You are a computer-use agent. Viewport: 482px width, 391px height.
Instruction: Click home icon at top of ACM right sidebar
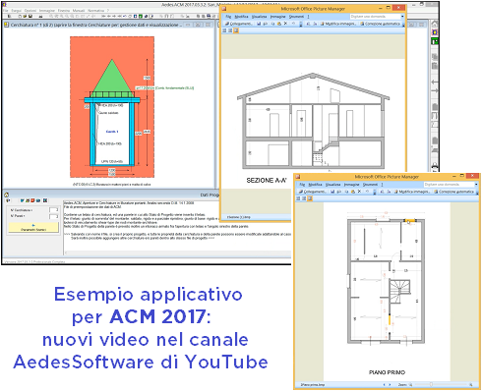[435, 24]
